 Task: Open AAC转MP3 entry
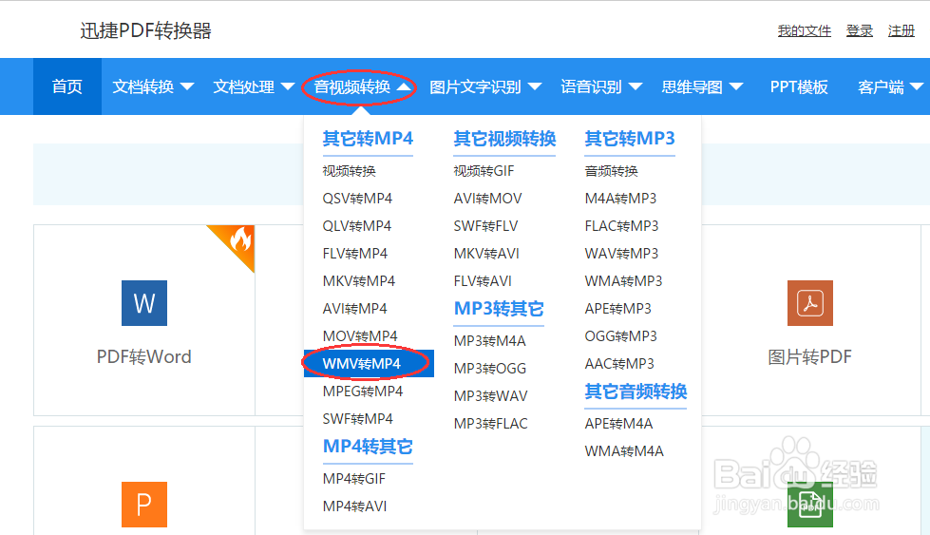(619, 364)
